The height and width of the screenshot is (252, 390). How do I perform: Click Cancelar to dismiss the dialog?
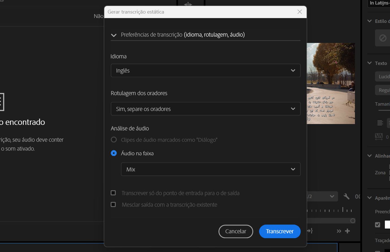coord(235,231)
